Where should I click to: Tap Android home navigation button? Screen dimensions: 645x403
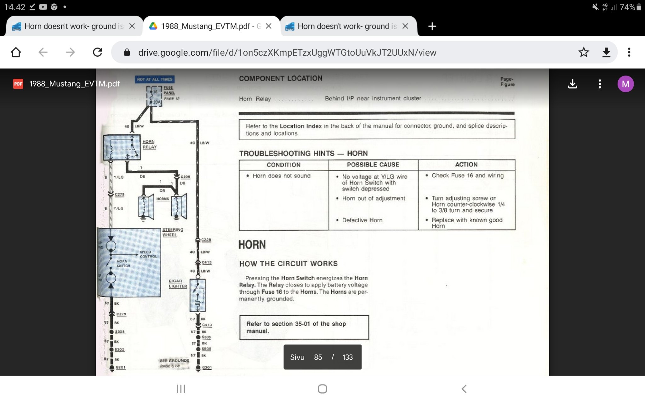click(322, 389)
